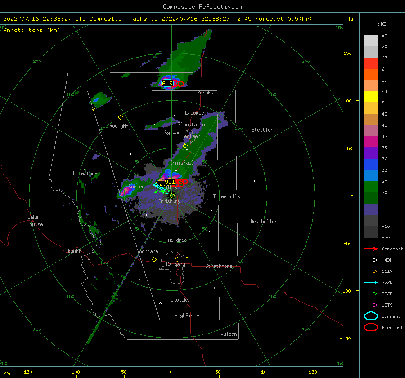Click the yellow diamond at the radar center
Viewport: 405px width, 378px height.
pos(172,196)
